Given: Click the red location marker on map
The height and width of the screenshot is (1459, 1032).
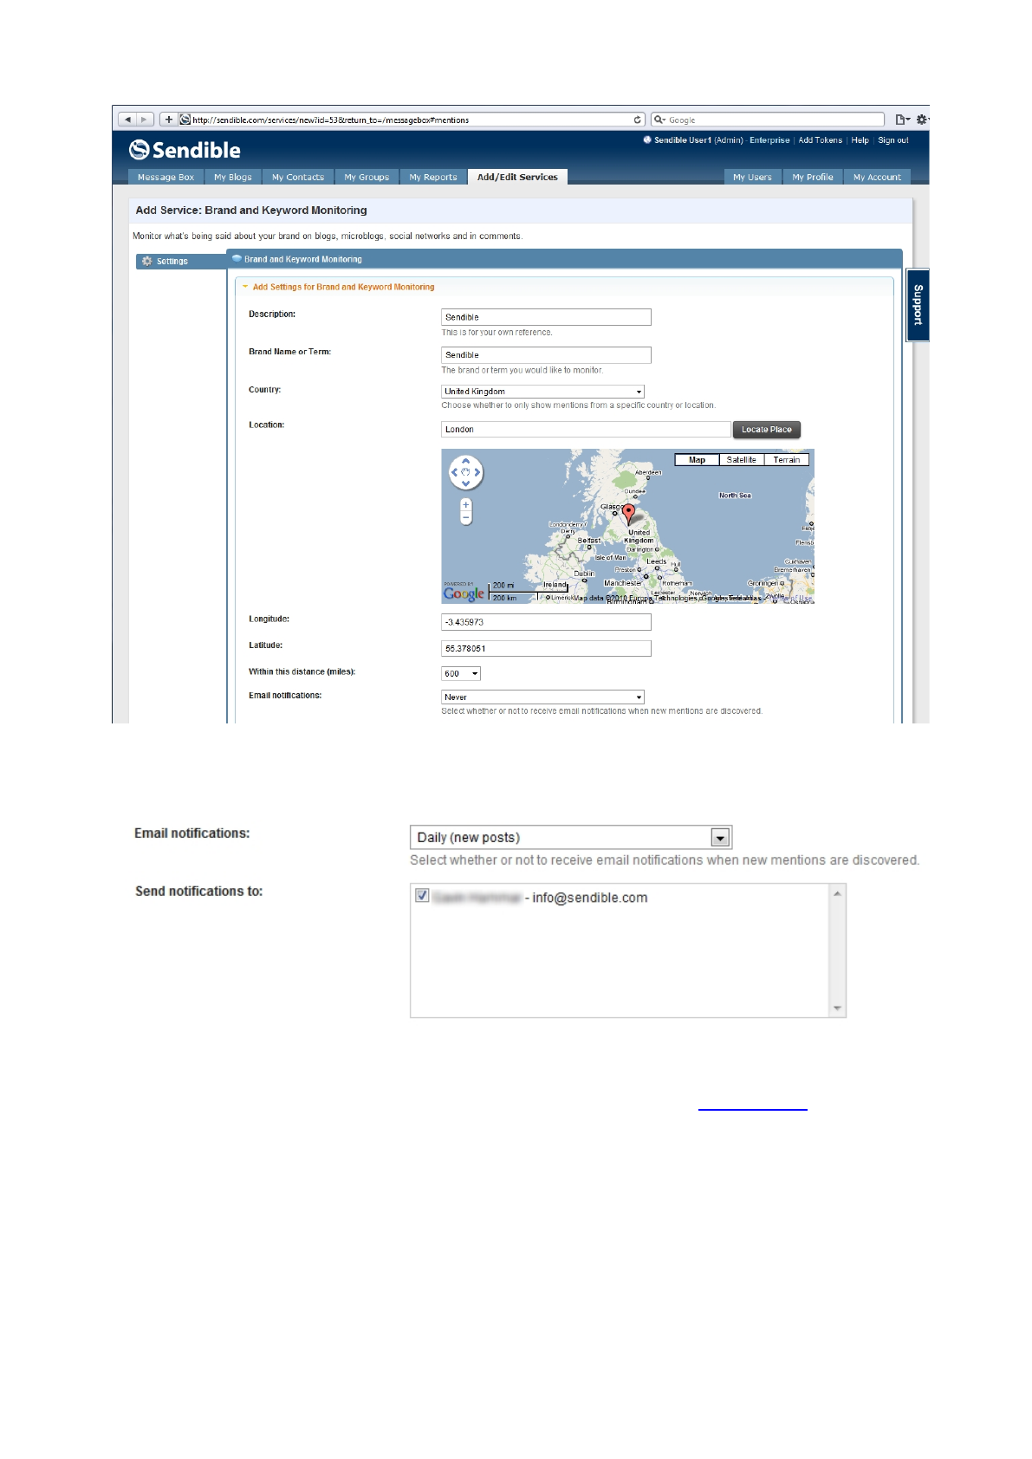Looking at the screenshot, I should [x=629, y=515].
